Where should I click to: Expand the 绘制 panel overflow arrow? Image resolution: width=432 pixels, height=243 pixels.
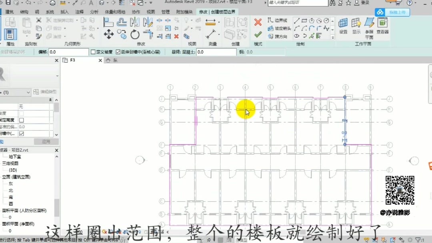pyautogui.click(x=332, y=37)
